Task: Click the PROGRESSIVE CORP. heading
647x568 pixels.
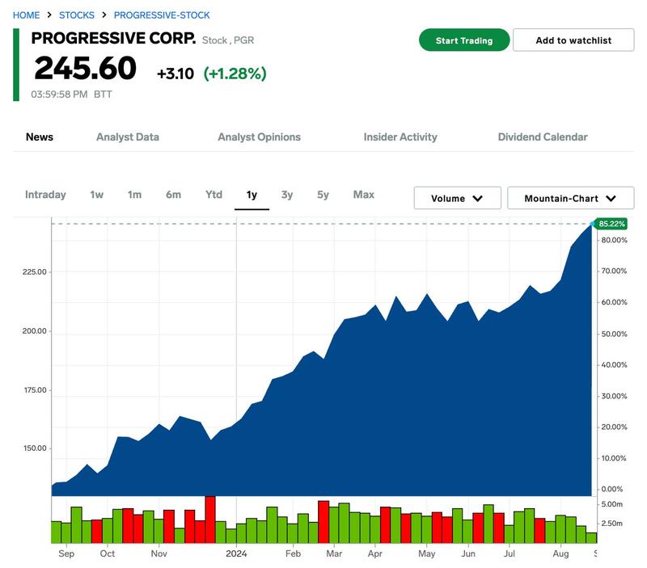Action: tap(113, 38)
